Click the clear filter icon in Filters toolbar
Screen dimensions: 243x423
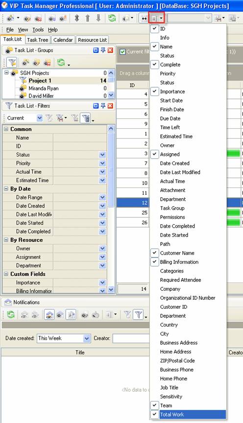(75, 118)
